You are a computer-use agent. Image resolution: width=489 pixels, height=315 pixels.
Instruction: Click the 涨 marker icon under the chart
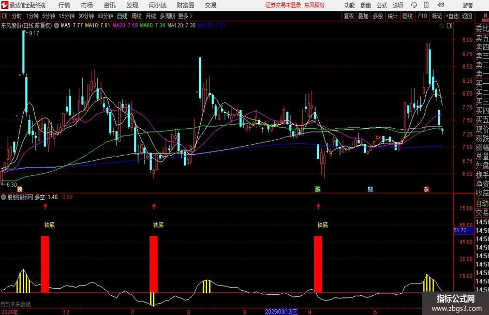[x=426, y=189]
